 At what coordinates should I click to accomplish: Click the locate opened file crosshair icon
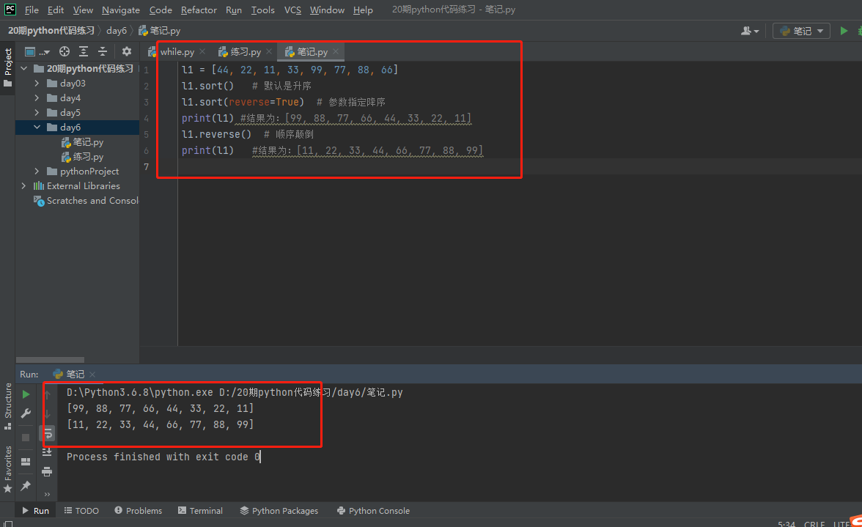click(x=65, y=51)
